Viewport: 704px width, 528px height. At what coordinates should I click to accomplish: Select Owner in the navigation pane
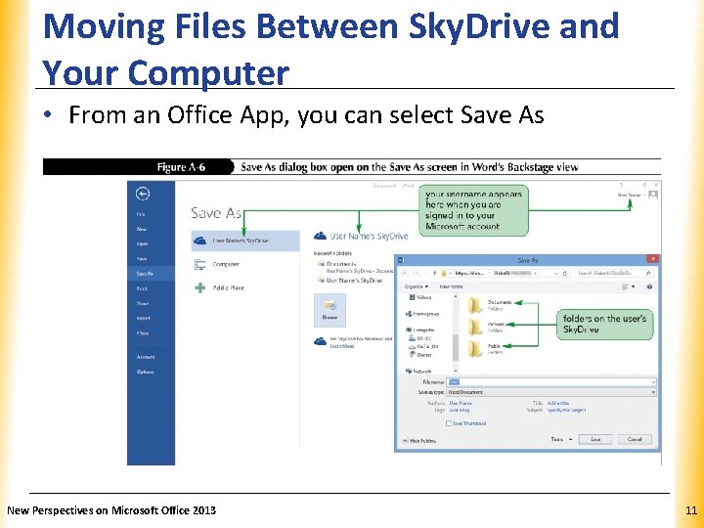pos(420,355)
